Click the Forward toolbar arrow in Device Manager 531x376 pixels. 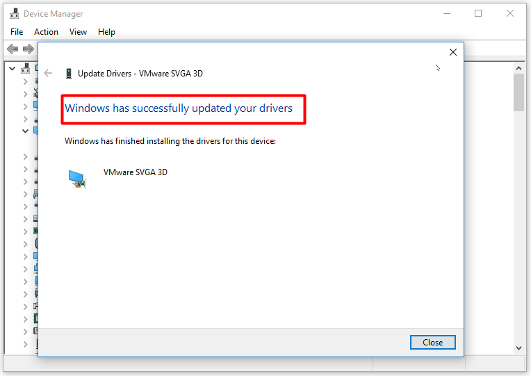pos(28,49)
